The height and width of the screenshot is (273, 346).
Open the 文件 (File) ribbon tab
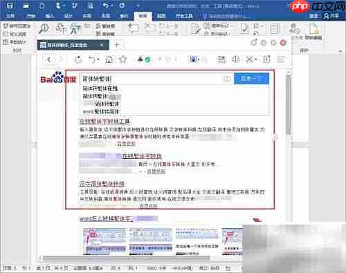(10, 16)
